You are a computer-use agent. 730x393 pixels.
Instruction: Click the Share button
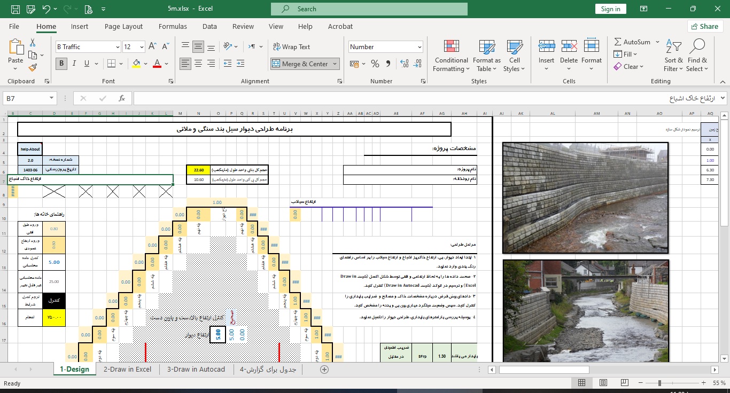tap(704, 26)
